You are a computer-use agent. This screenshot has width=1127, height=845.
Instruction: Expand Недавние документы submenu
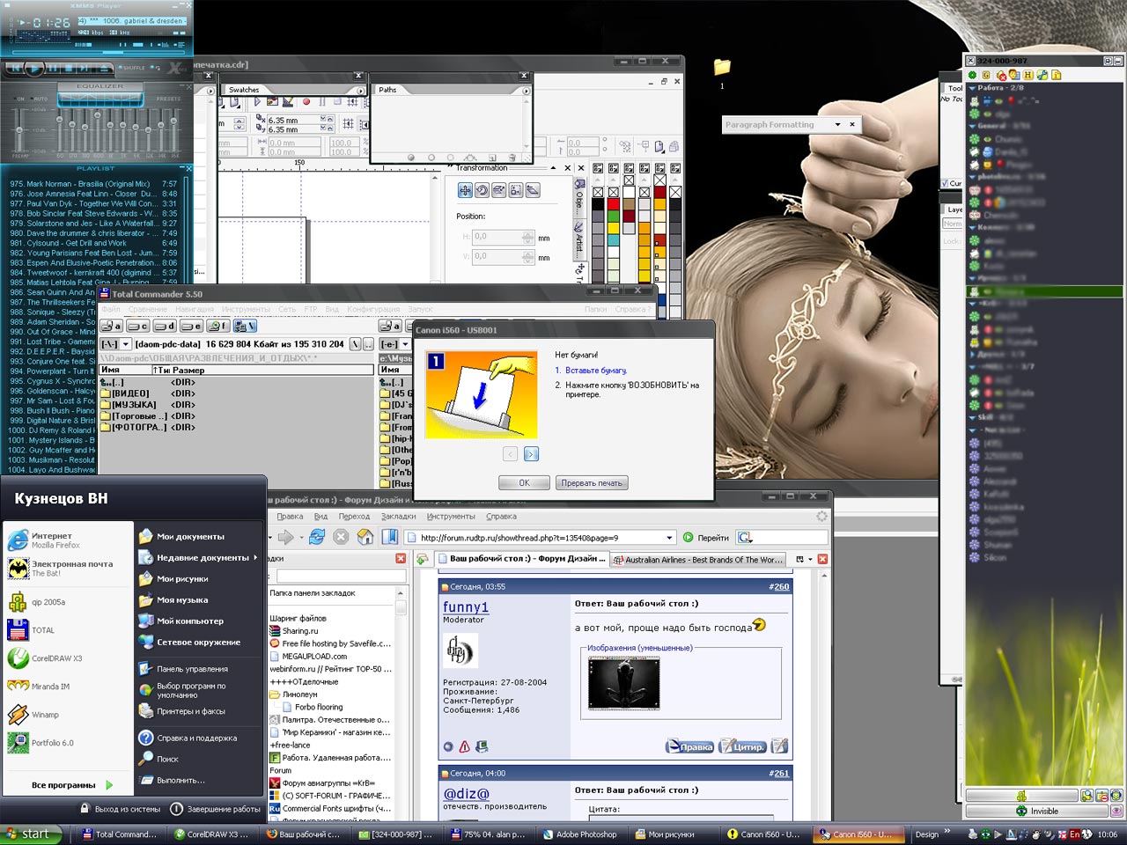coord(199,557)
